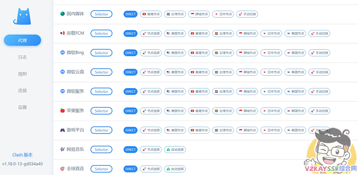Select 节点选择 for 全球直连
The image size is (358, 175).
[151, 169]
